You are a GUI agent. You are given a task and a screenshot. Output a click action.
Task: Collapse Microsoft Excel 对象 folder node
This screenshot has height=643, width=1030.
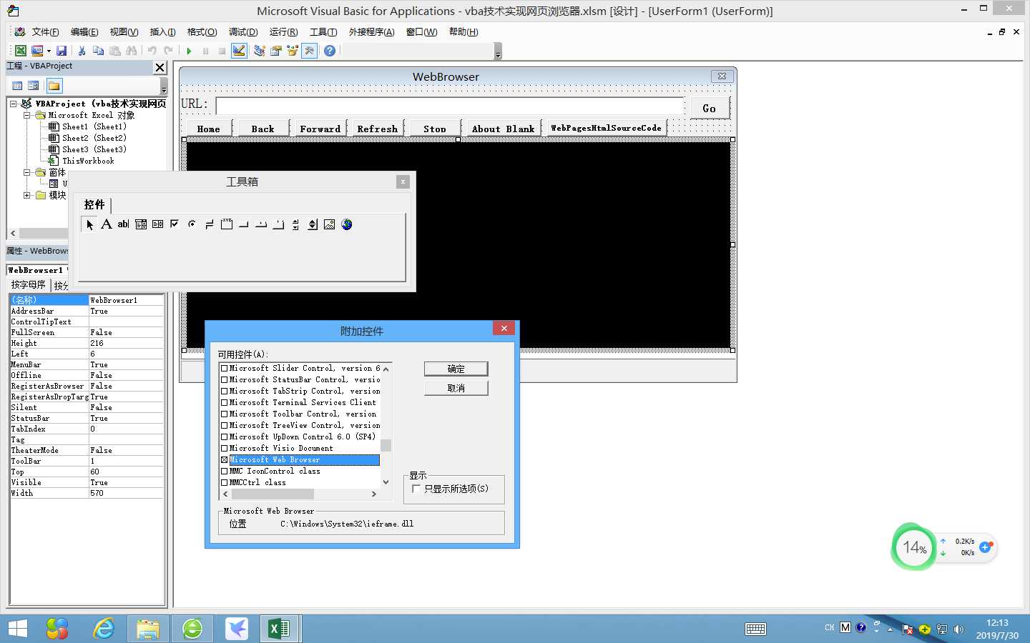pos(27,115)
